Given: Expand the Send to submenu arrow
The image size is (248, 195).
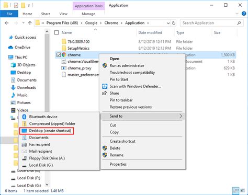Looking at the screenshot, I should (181, 116).
